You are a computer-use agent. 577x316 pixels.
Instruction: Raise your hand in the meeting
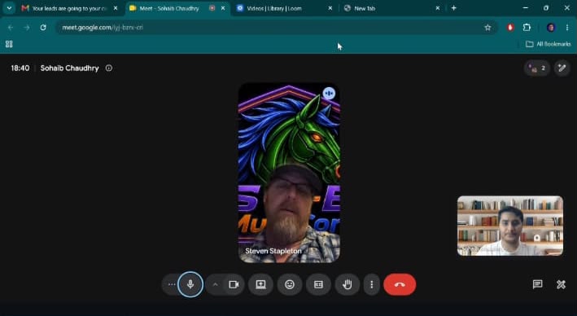point(348,284)
